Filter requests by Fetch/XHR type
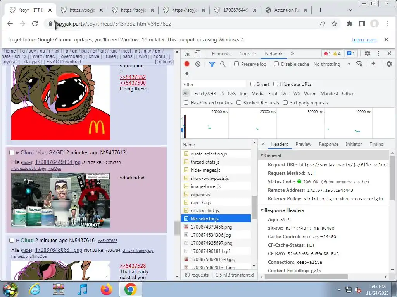The image size is (397, 297). (x=205, y=94)
